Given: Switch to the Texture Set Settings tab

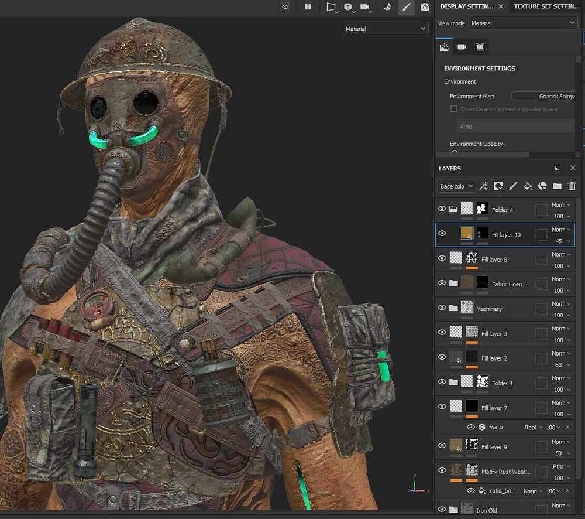Looking at the screenshot, I should [x=546, y=6].
